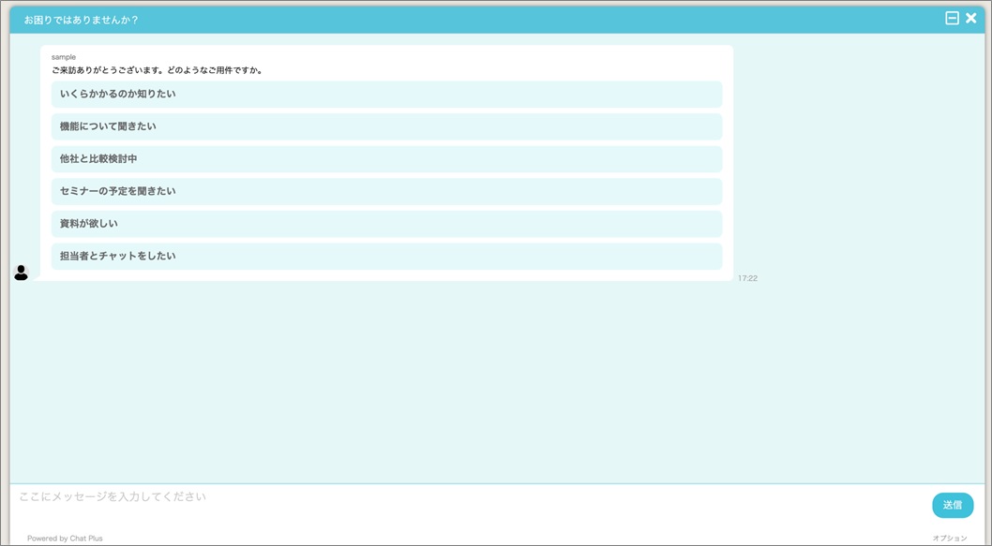Open the Powered by Chat Plus link
Image resolution: width=992 pixels, height=546 pixels.
point(65,539)
